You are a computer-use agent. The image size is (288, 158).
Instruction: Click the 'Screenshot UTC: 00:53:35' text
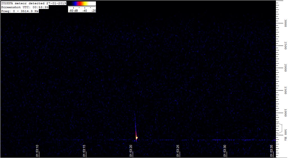pos(25,7)
